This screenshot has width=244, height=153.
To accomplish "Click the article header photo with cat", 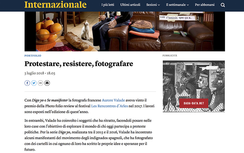I will pos(125,31).
